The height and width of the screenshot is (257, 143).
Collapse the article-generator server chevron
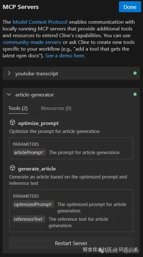pos(9,95)
